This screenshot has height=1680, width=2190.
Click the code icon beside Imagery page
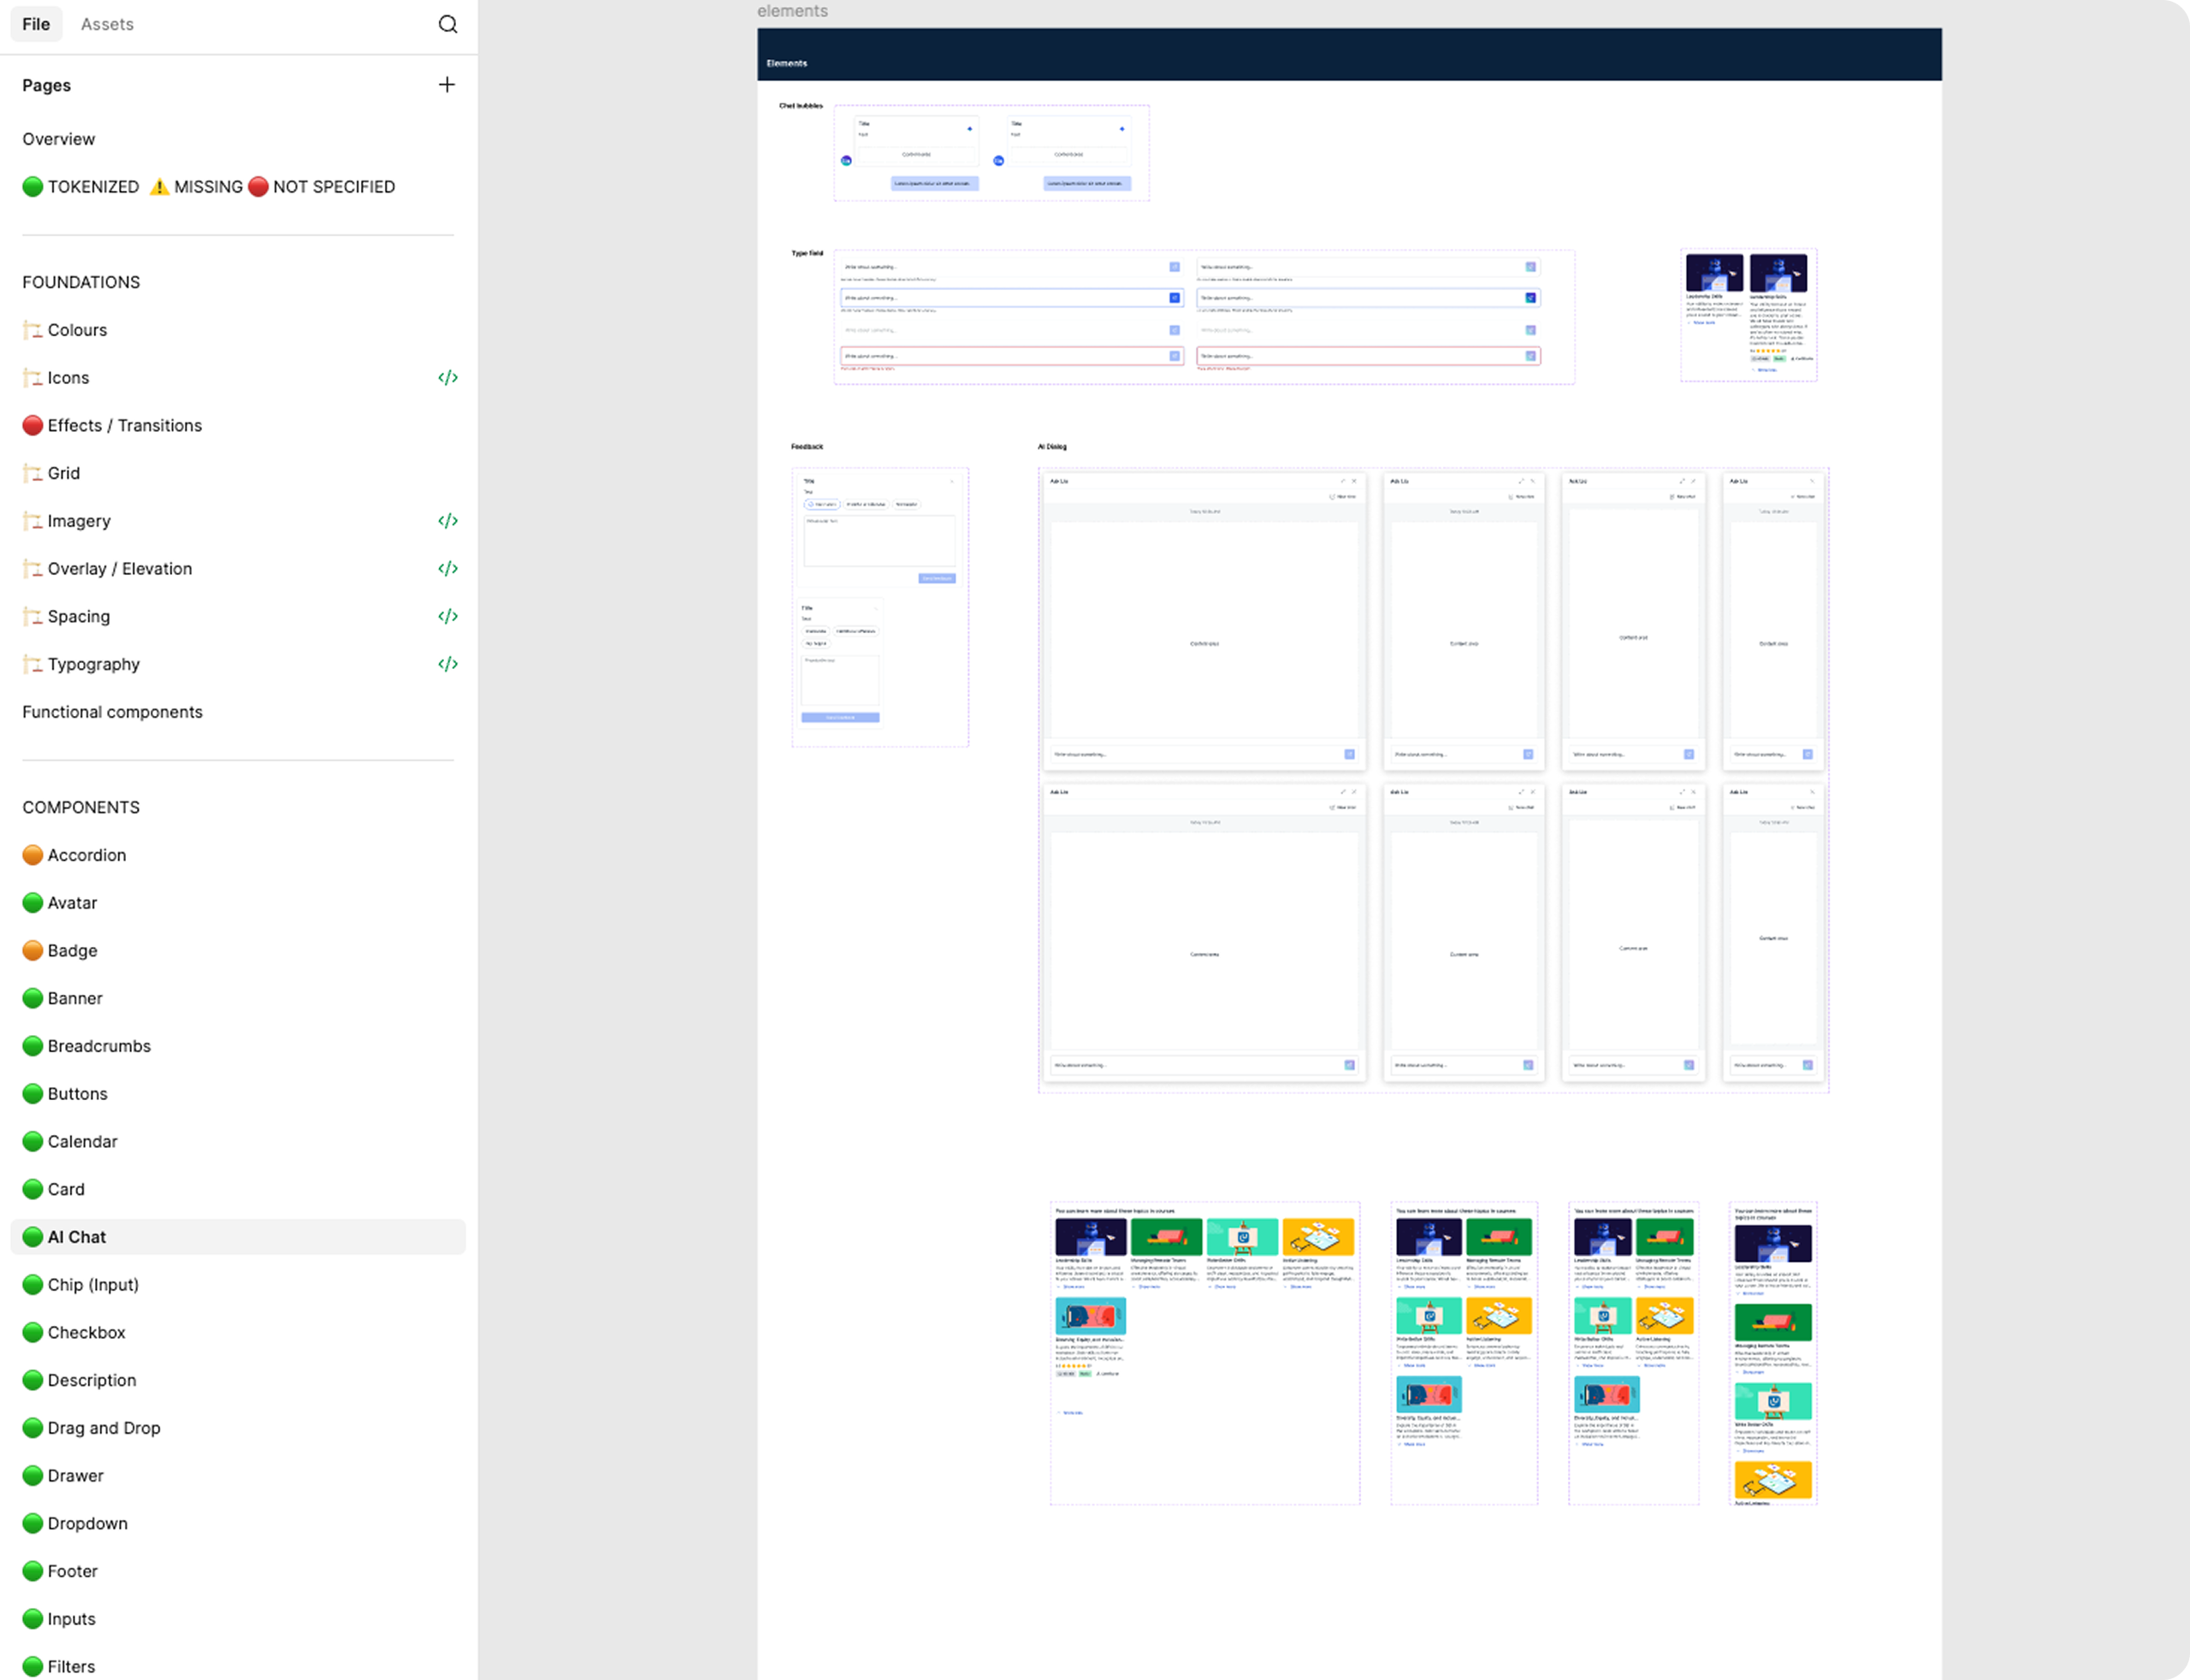(x=448, y=521)
